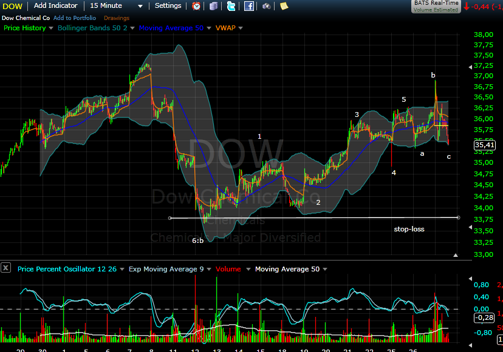
Task: Click the small up-arrow above oscillator scale
Action: (x=456, y=256)
